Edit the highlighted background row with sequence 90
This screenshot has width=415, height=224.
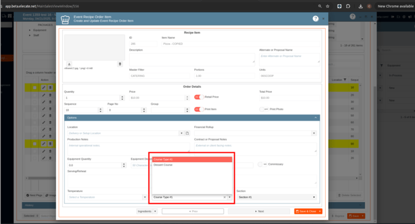pos(43,144)
